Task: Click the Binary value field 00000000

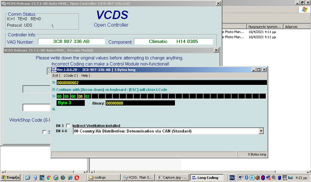Action: coord(140,103)
